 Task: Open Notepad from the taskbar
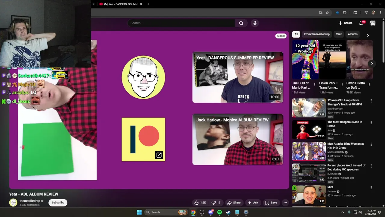click(x=237, y=212)
